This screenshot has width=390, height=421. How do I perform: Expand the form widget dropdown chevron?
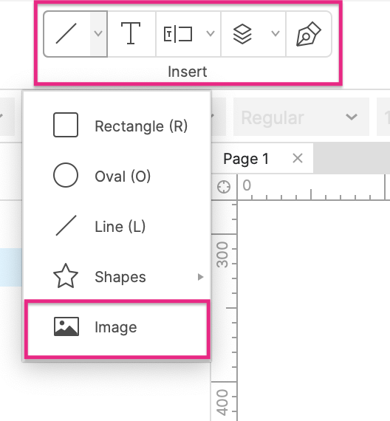(211, 33)
